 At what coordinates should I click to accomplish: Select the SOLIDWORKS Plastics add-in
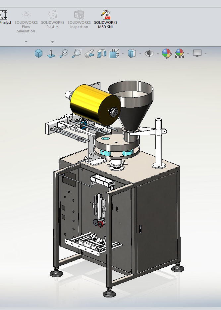tap(53, 19)
